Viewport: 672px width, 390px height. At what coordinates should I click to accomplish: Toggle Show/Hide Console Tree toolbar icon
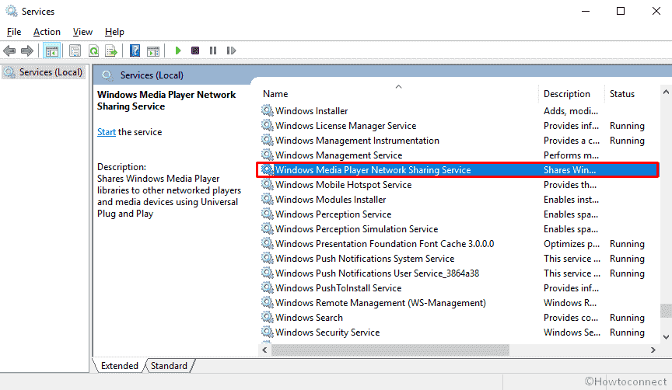tap(52, 51)
